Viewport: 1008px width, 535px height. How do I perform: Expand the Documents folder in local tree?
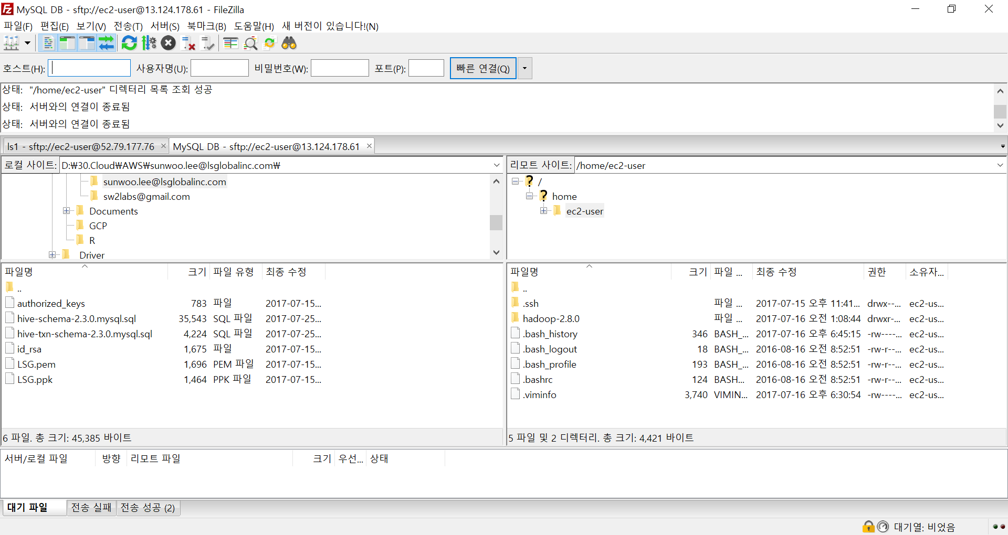tap(66, 211)
